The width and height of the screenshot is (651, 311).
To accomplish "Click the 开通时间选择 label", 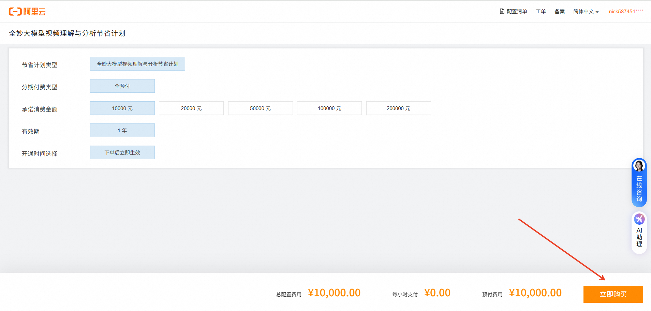I will (40, 153).
